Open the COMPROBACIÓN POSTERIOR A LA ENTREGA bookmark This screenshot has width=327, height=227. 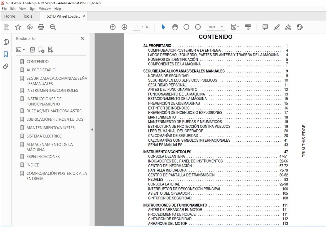coord(57,176)
